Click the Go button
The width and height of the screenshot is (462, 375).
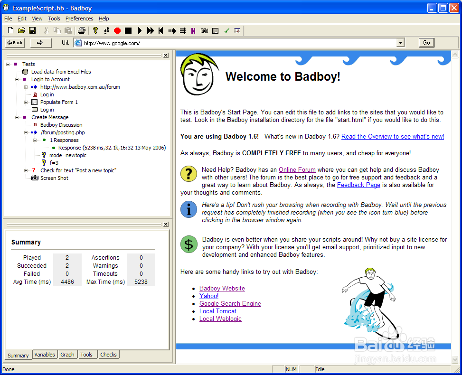[x=426, y=43]
